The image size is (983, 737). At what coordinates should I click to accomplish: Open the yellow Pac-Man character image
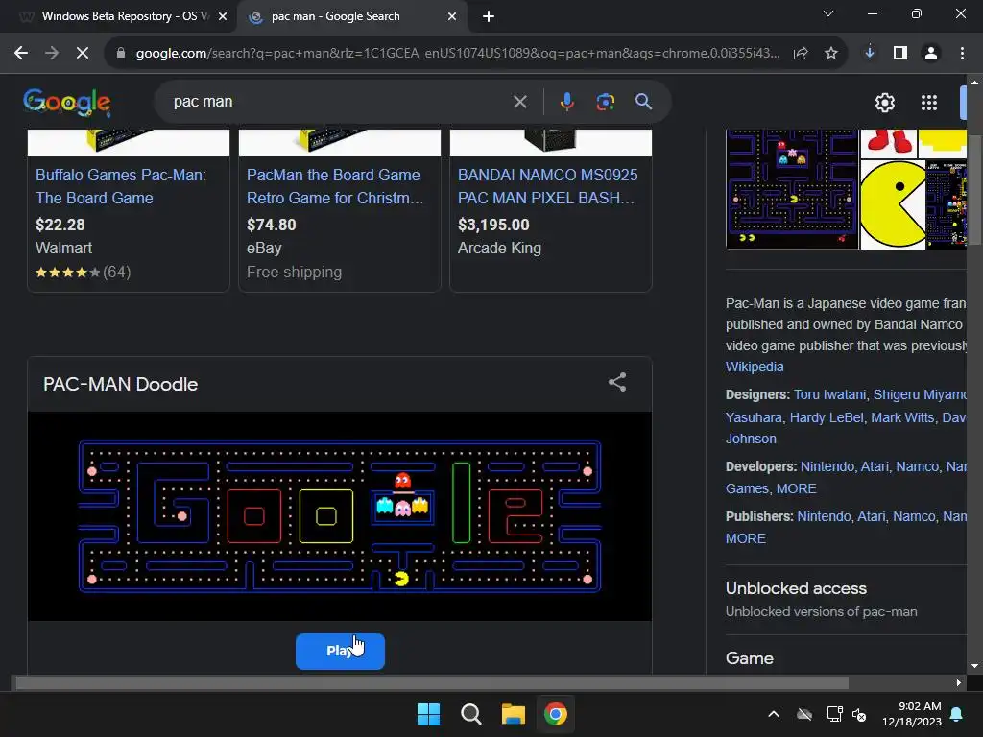coord(893,204)
